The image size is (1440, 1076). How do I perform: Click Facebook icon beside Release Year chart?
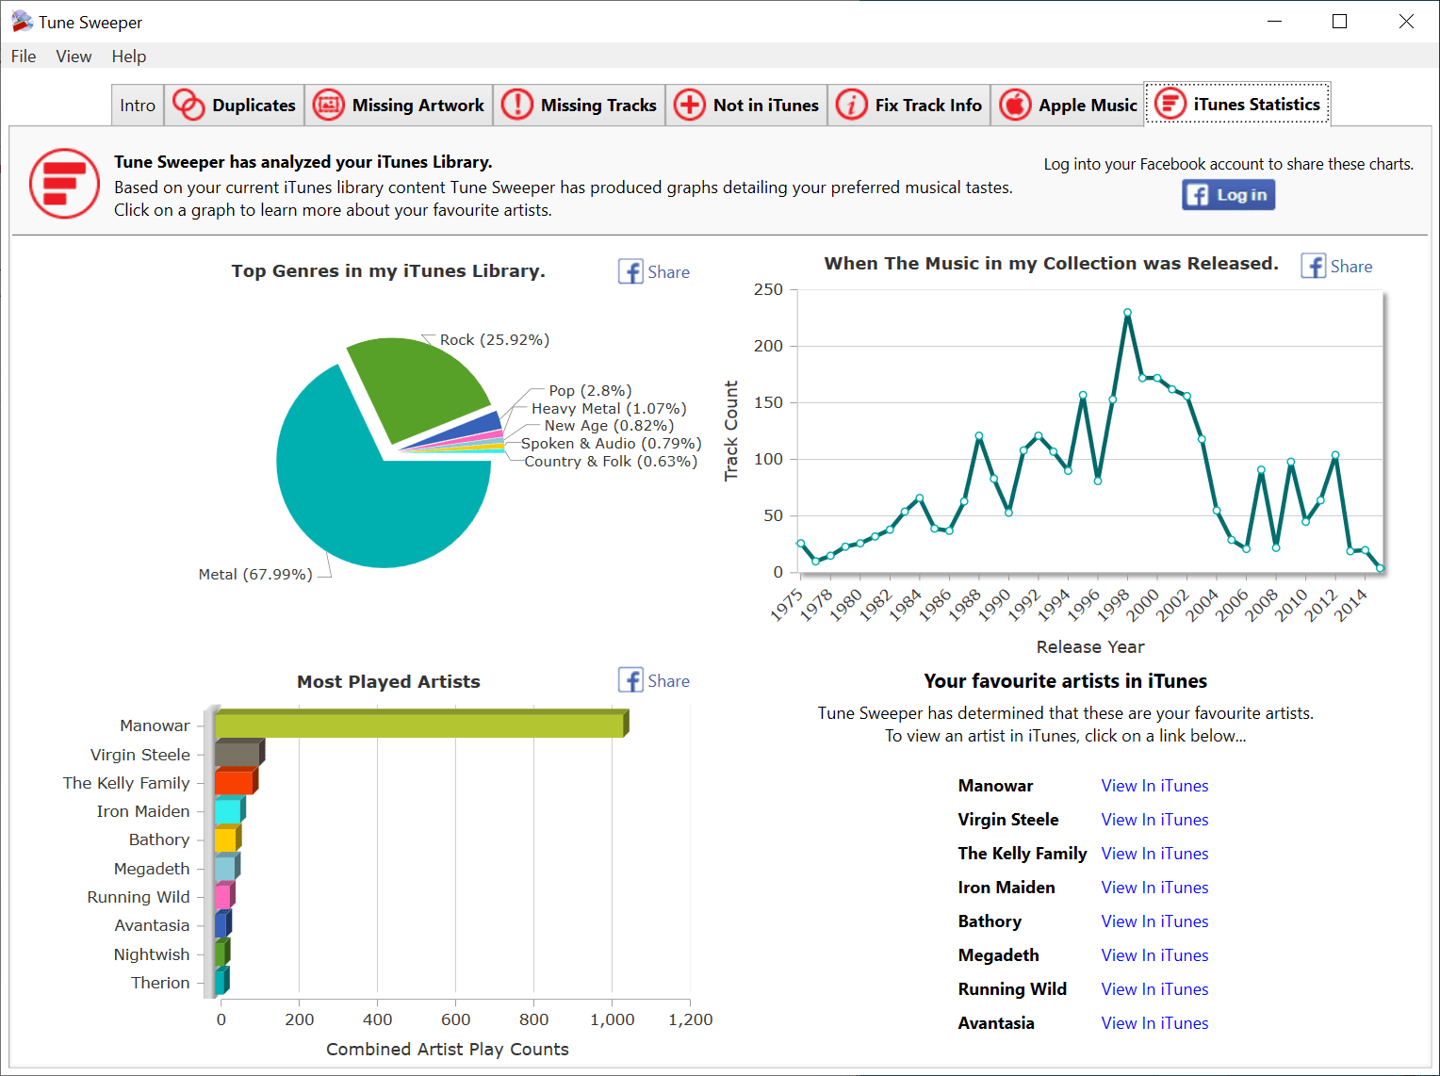point(1313,266)
